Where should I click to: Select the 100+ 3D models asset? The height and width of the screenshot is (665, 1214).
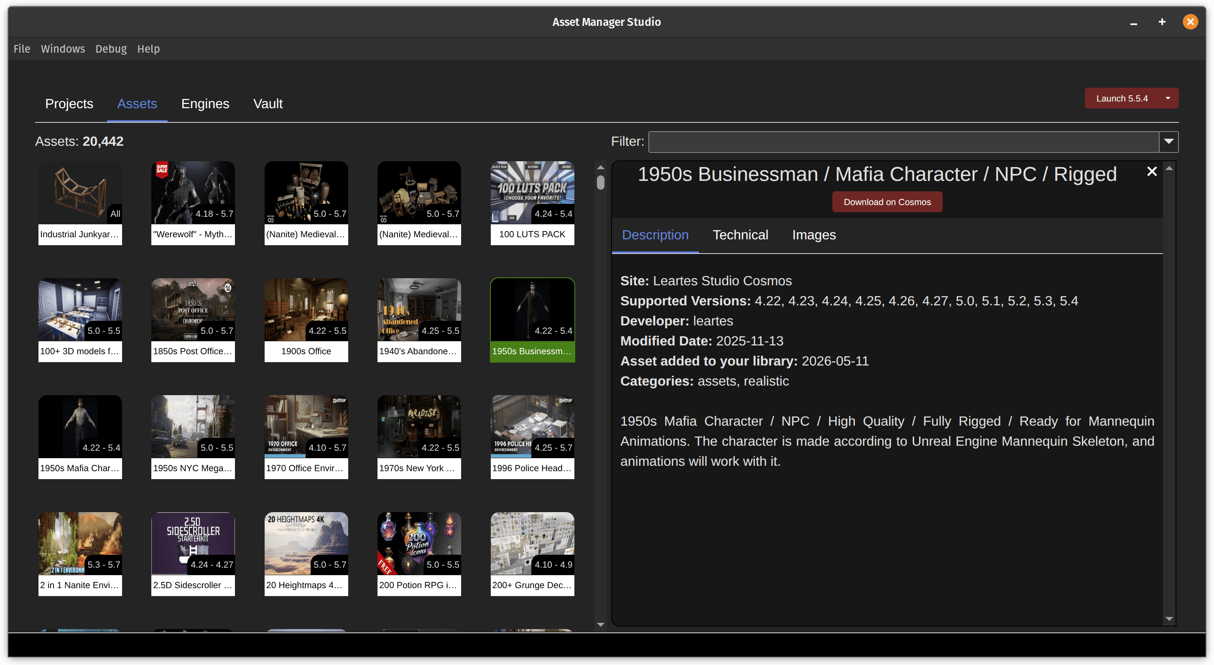click(80, 320)
